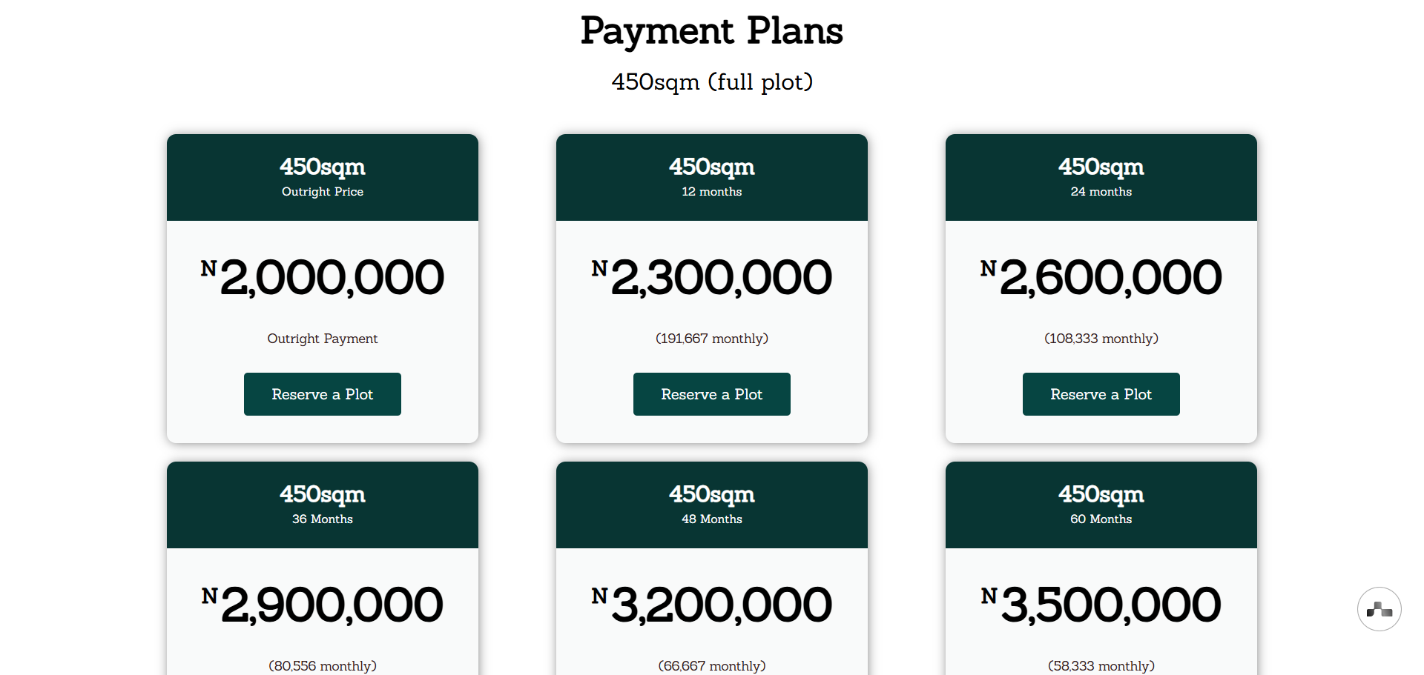Select the 12 months card header
Image resolution: width=1424 pixels, height=675 pixels.
(x=711, y=177)
